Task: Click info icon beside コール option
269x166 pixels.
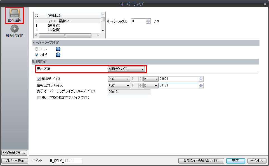Action: pyautogui.click(x=58, y=49)
